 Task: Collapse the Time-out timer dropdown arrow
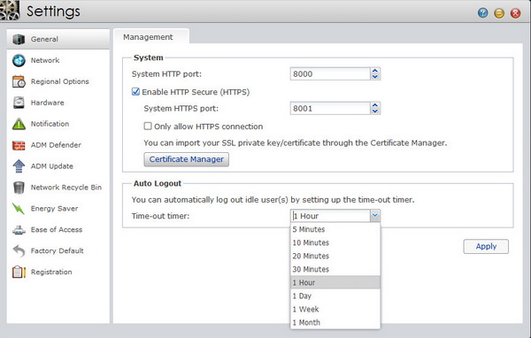point(375,216)
